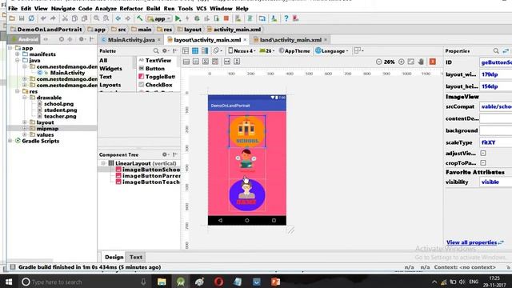Select school.png in drawable folder

(58, 104)
